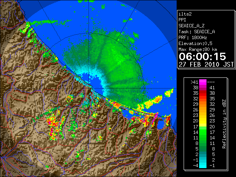This screenshot has width=236, height=177.
Task: Pick the red 35 dBZ legend swatch
Action: tap(203, 93)
